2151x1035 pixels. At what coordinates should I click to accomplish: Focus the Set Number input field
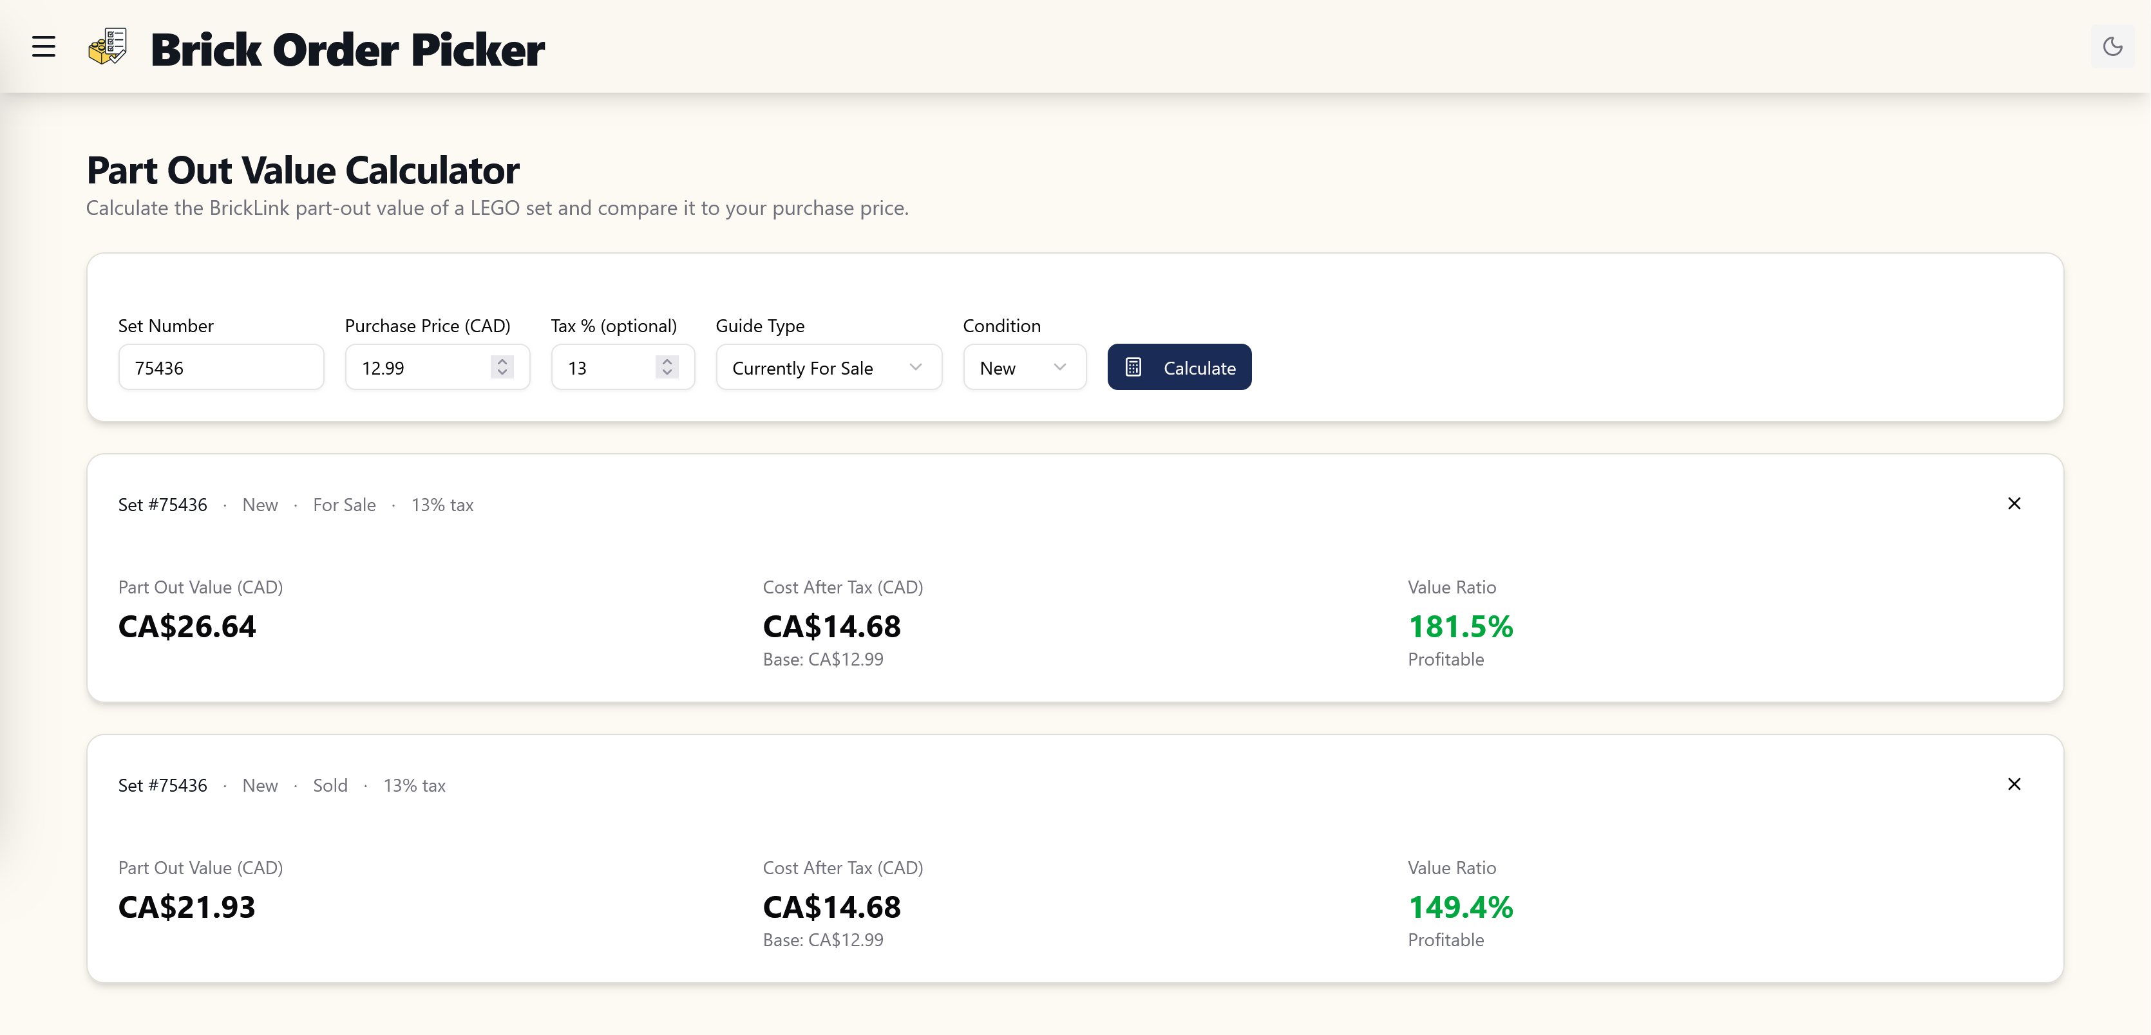click(x=220, y=368)
